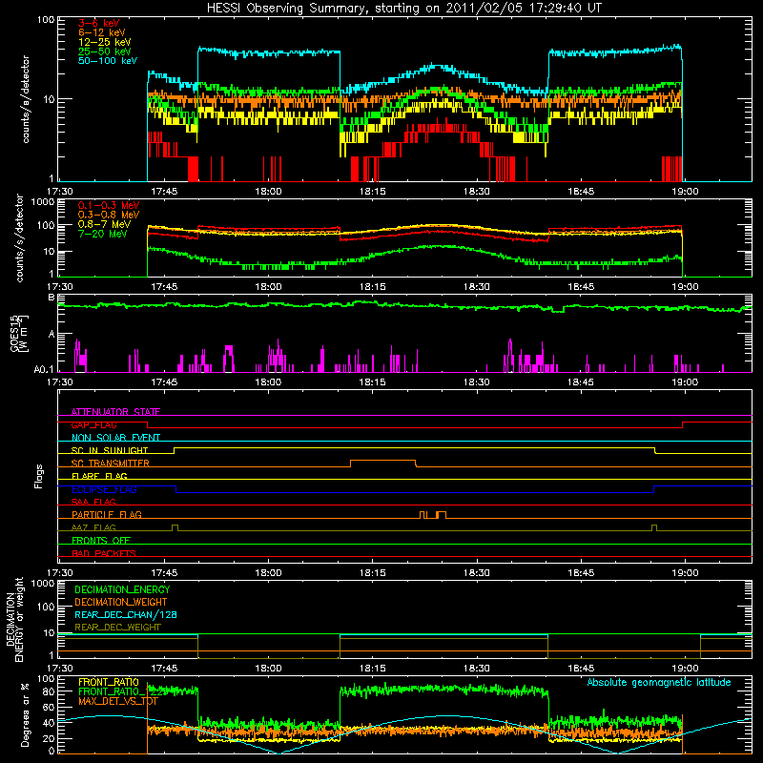The height and width of the screenshot is (763, 763).
Task: Click the MAX_DET_VS_TOT legend entry
Action: (118, 701)
